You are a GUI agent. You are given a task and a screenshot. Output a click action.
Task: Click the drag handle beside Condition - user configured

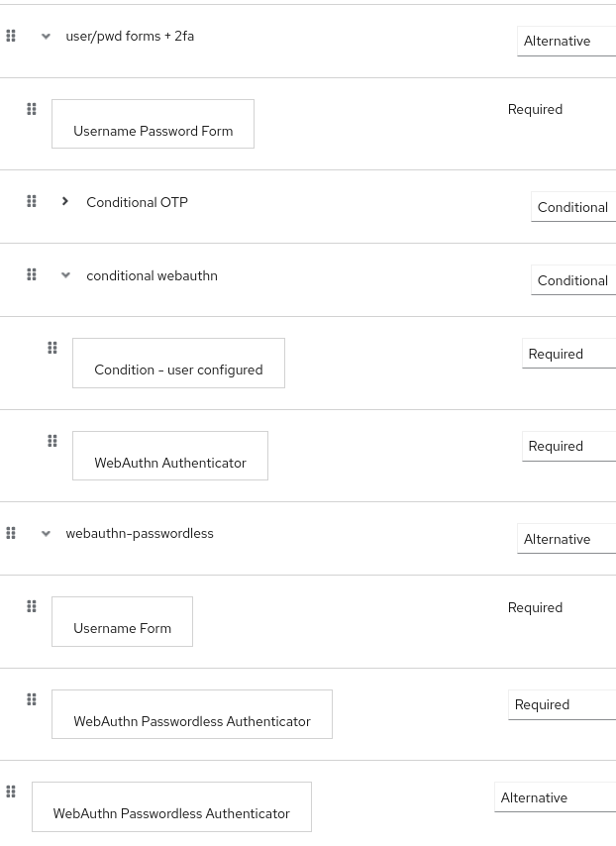pyautogui.click(x=52, y=348)
